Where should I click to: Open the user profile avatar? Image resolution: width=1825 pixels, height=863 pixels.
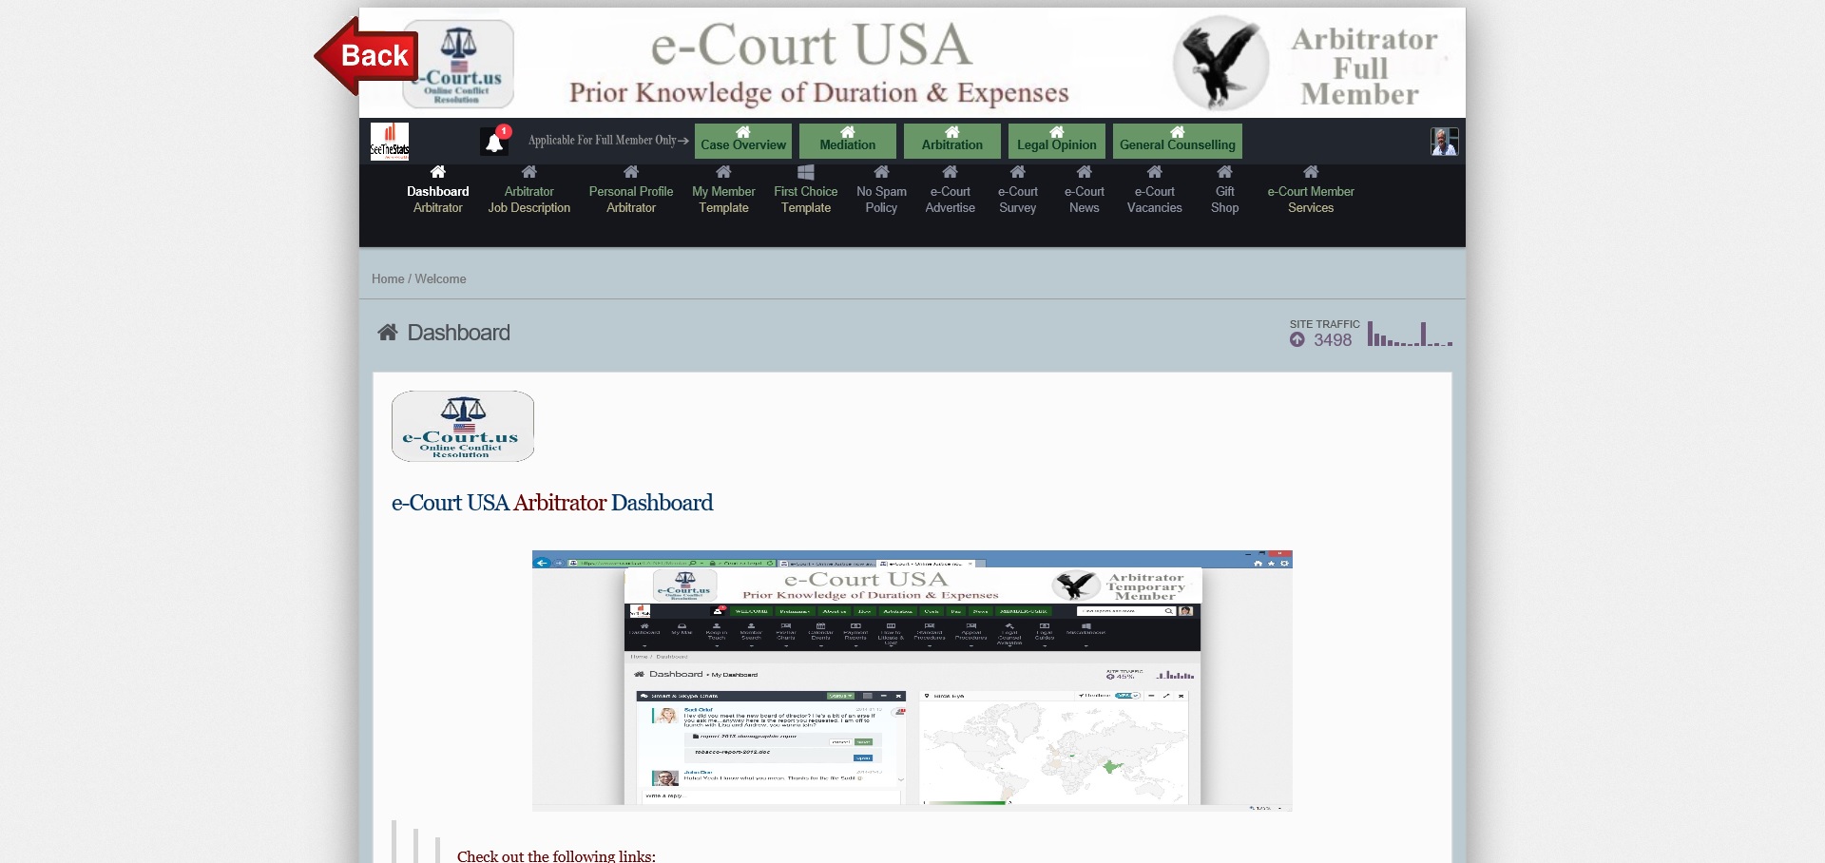pyautogui.click(x=1444, y=142)
